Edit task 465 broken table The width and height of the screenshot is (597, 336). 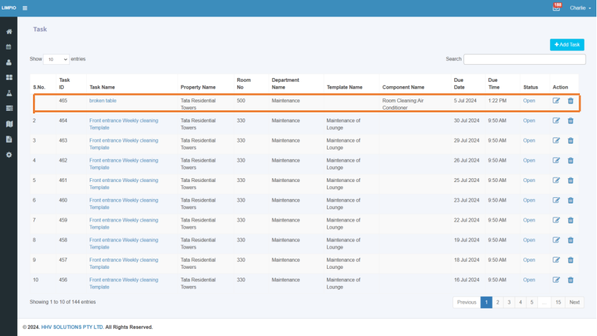556,101
